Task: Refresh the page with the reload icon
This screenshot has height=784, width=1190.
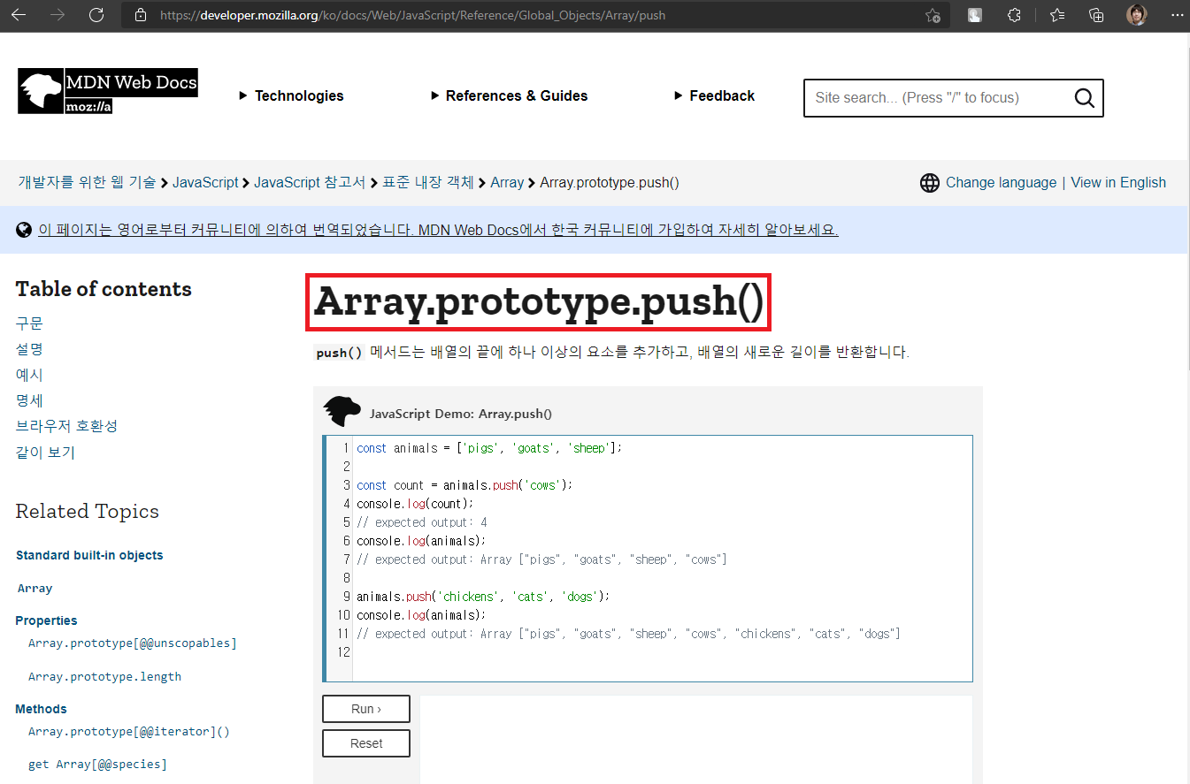Action: coord(97,15)
